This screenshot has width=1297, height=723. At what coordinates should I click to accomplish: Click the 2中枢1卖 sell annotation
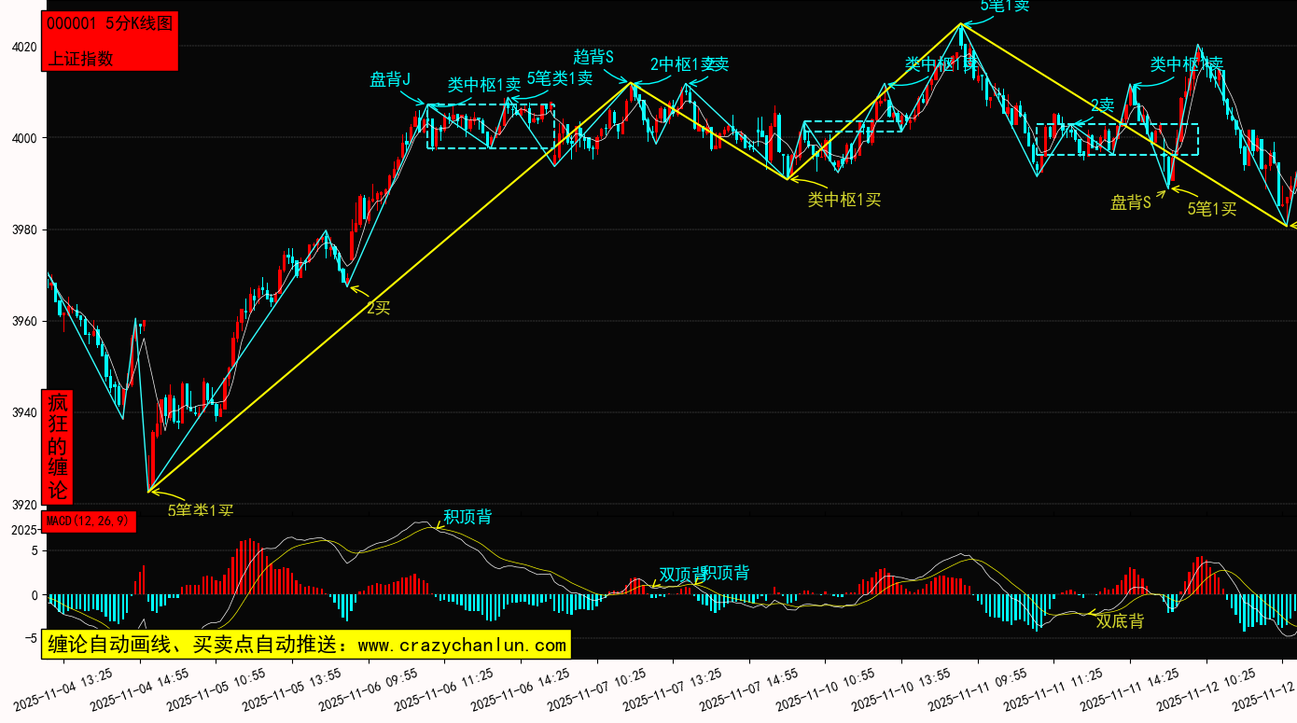[x=689, y=63]
